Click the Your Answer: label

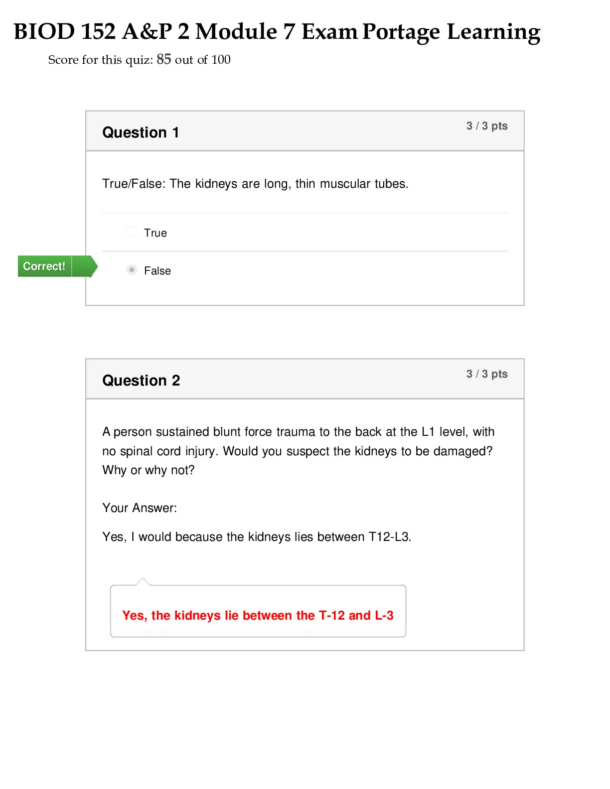pos(140,508)
